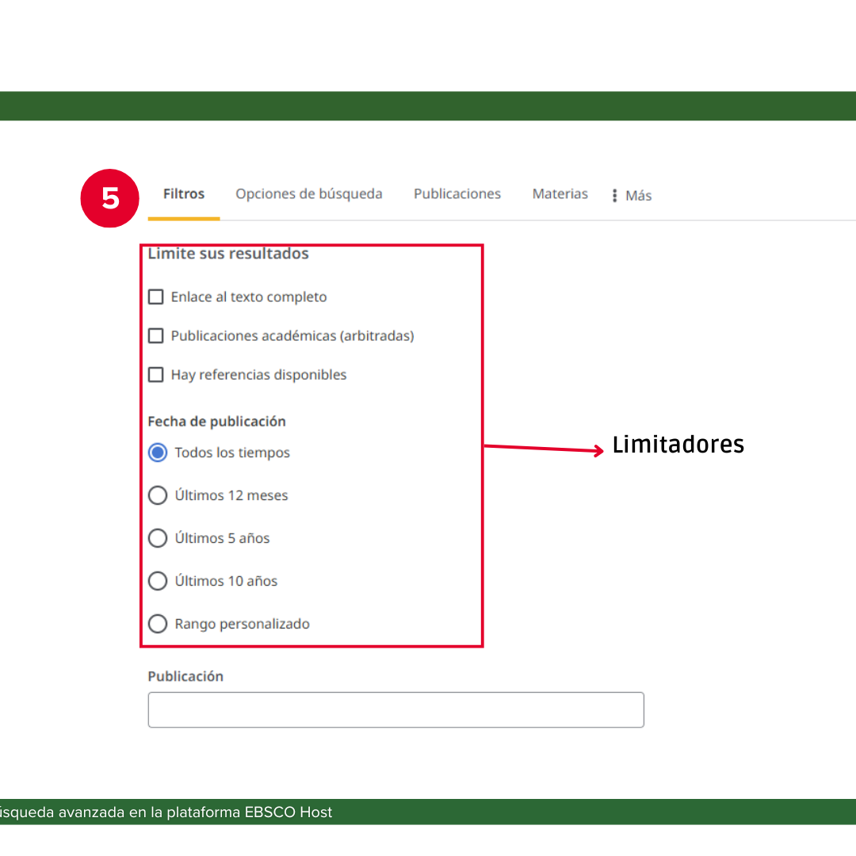Click the red circle numbered 5

click(109, 198)
